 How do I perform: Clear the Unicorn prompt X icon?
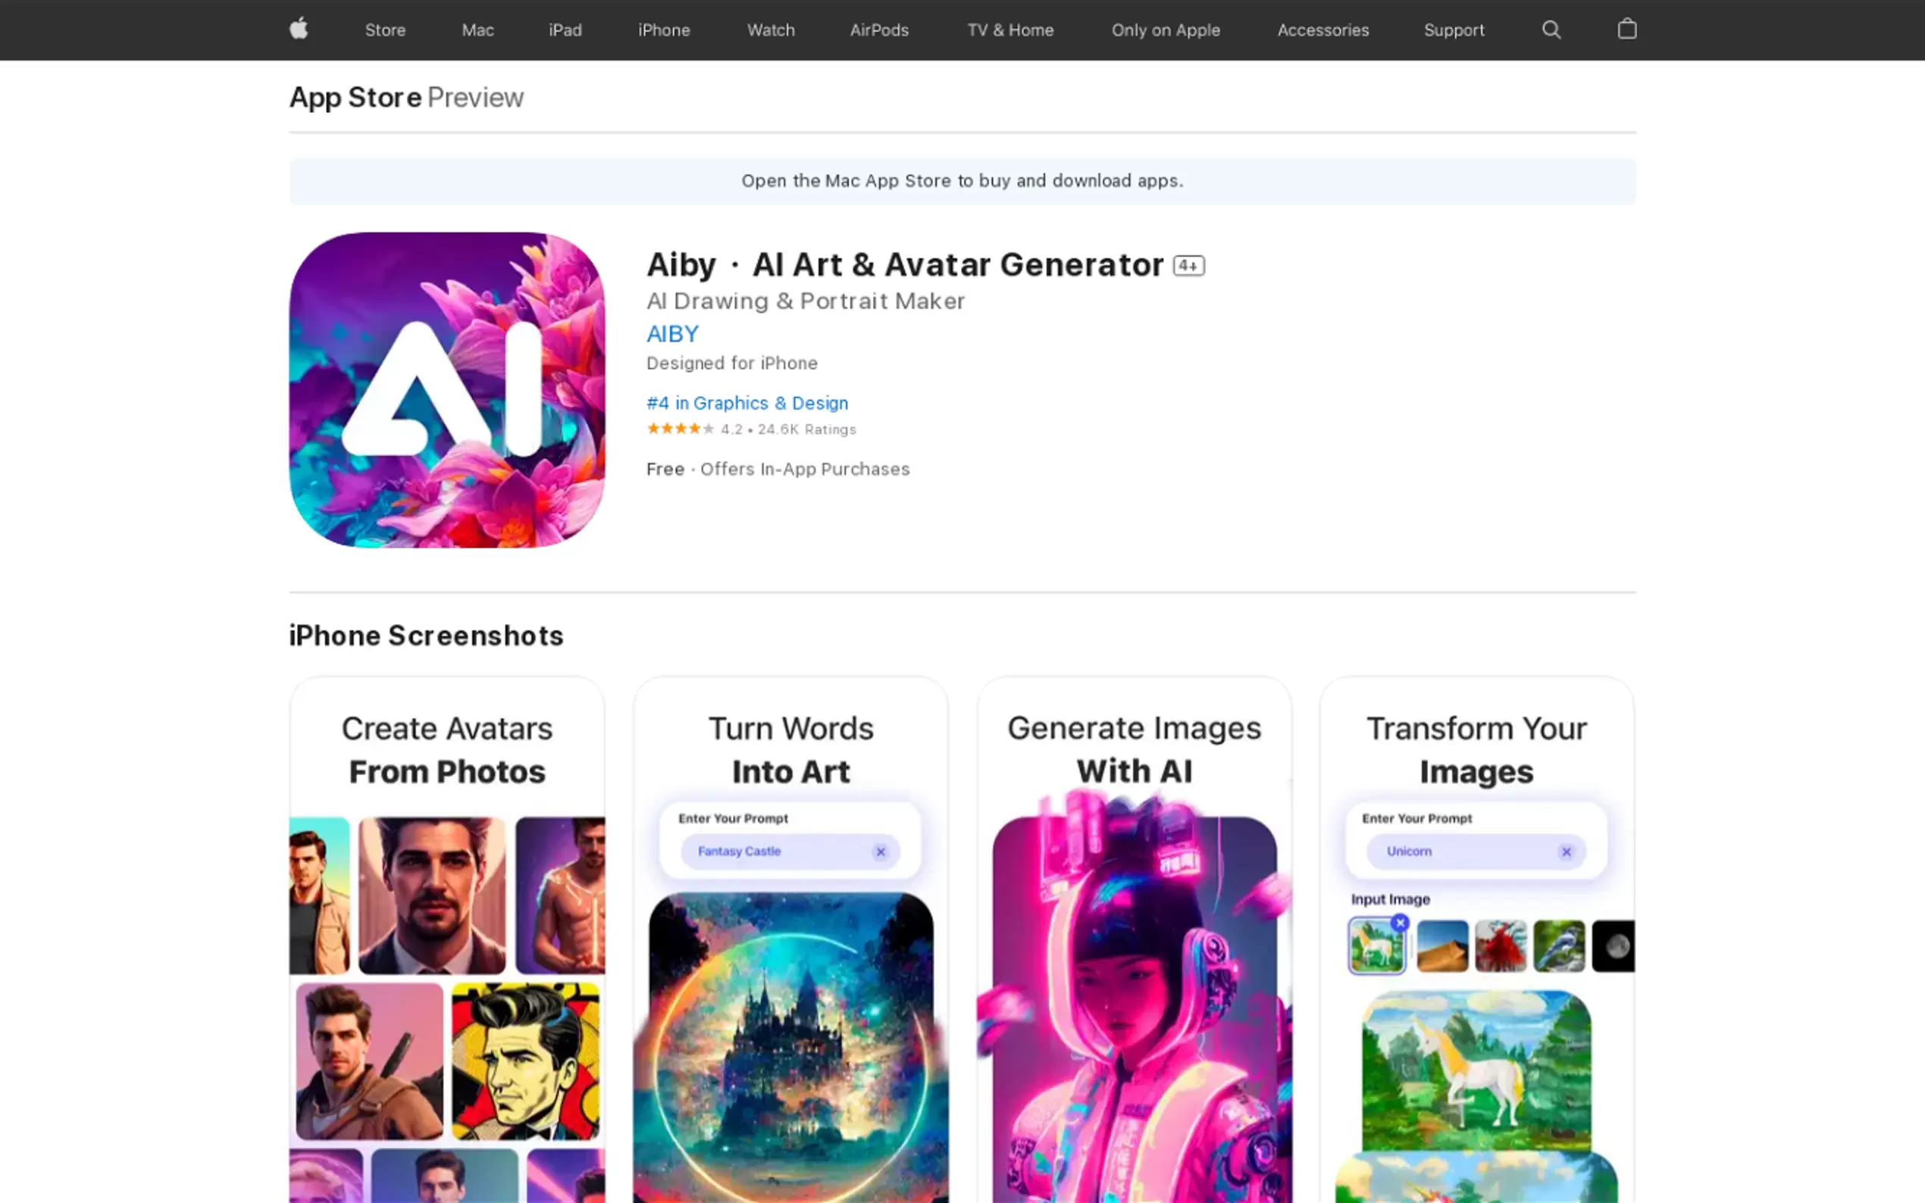(1566, 851)
